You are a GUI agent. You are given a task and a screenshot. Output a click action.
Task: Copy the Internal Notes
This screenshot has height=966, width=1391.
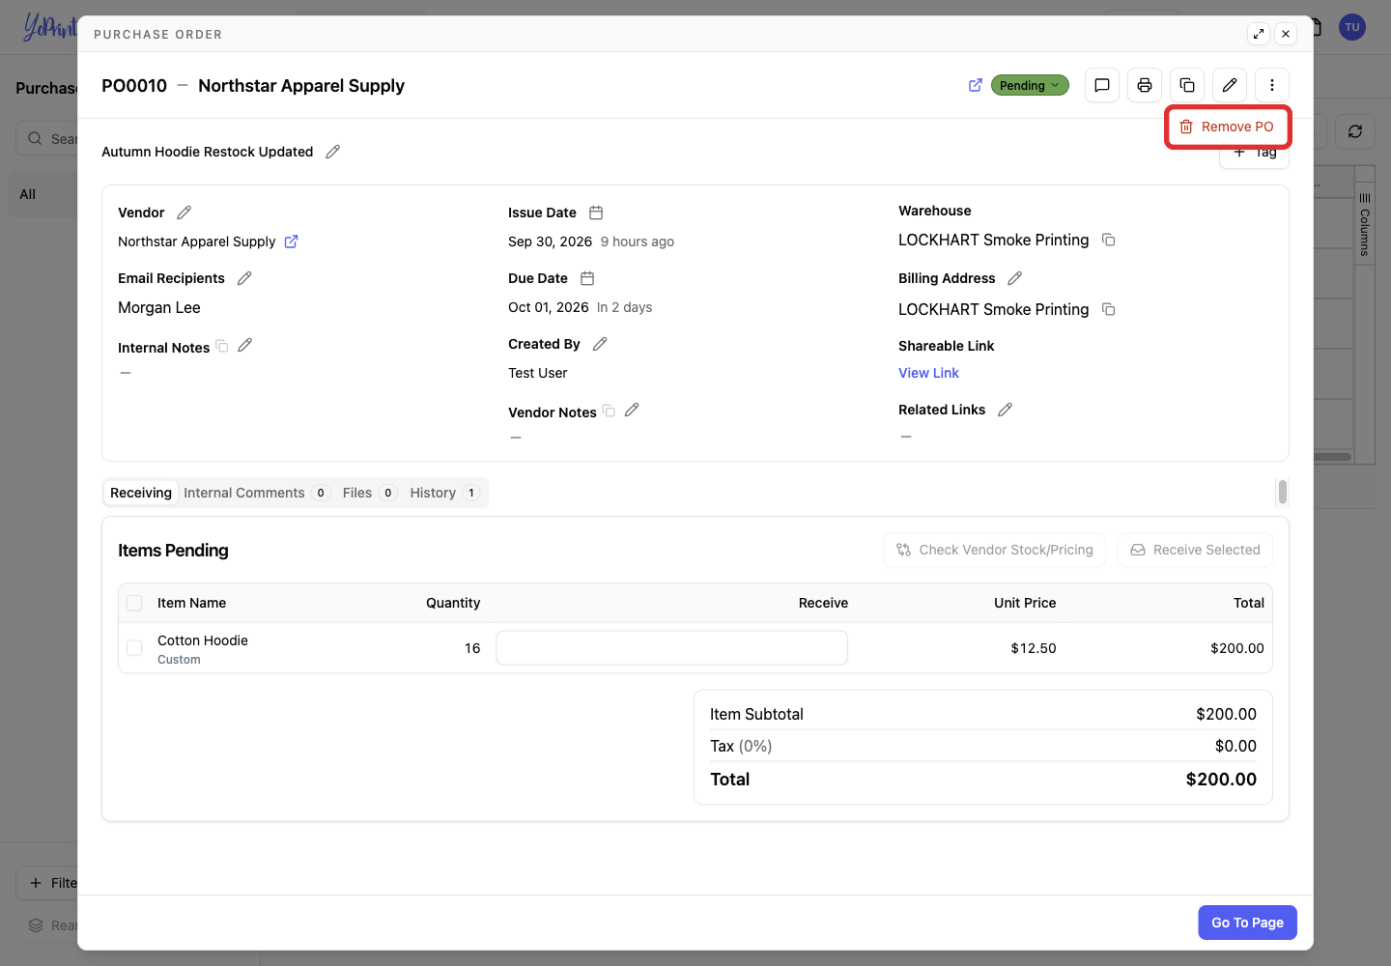(222, 346)
